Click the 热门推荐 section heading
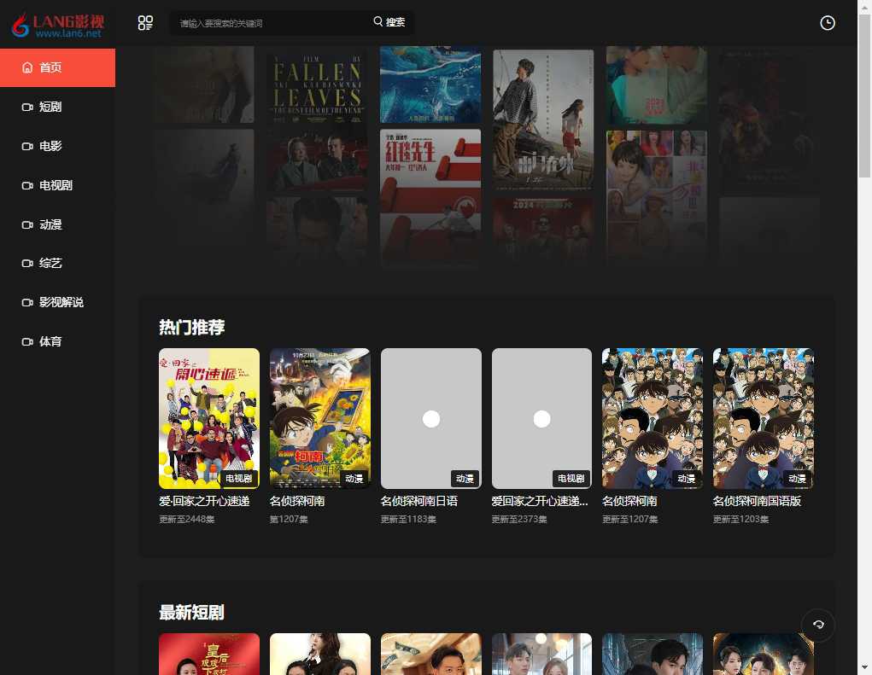The image size is (872, 675). [x=192, y=327]
